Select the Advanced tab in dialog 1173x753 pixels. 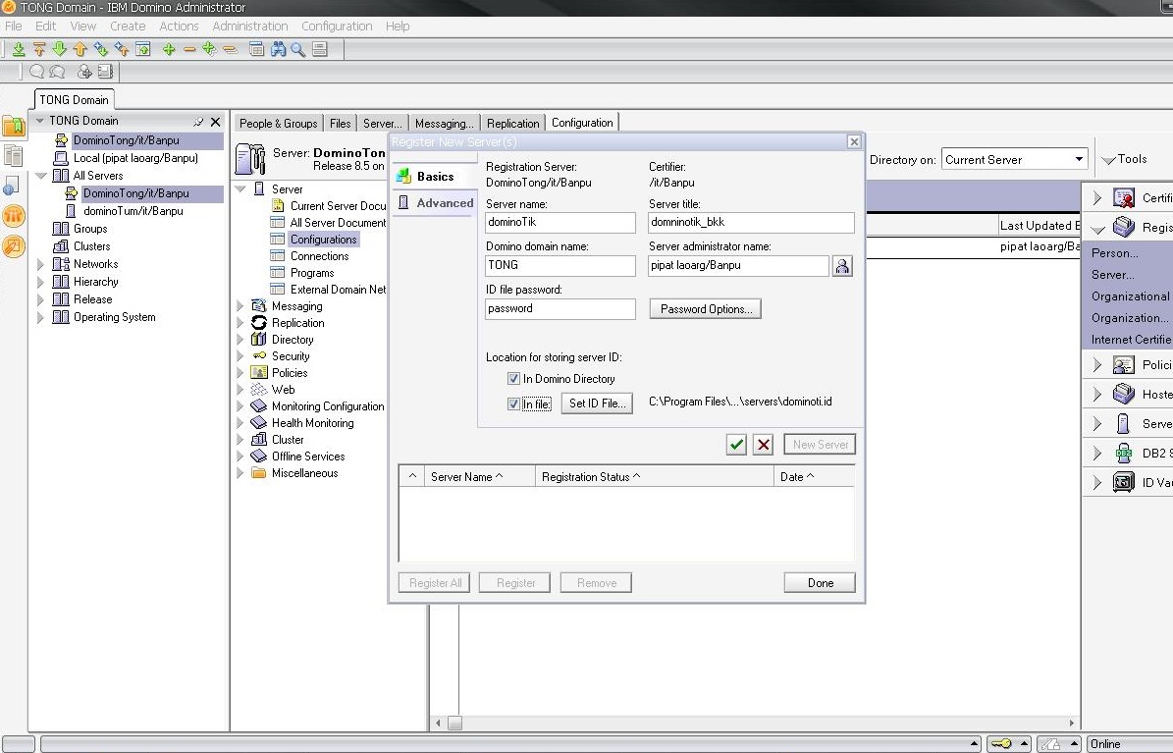click(x=436, y=203)
